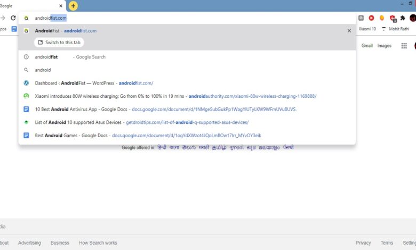Open Terms footer link
The image size is (416, 250).
[x=387, y=243]
